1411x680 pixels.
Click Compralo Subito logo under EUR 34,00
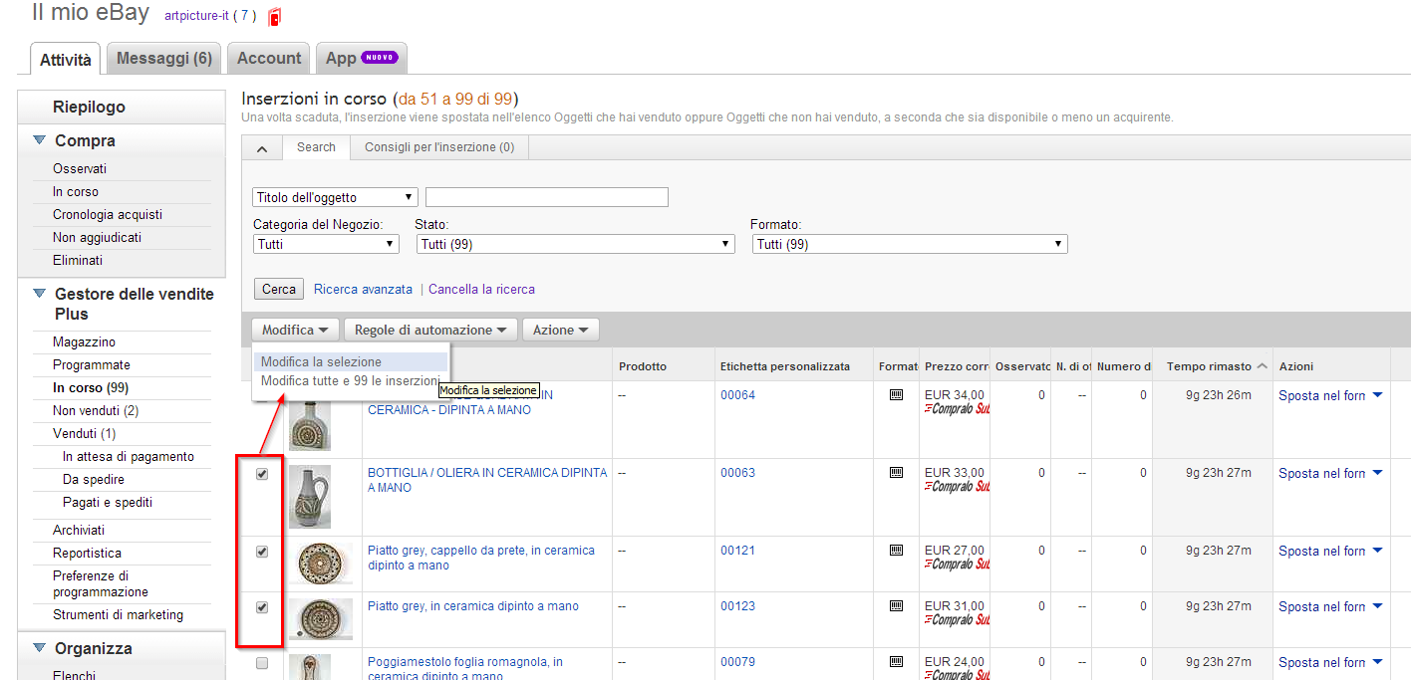point(957,409)
